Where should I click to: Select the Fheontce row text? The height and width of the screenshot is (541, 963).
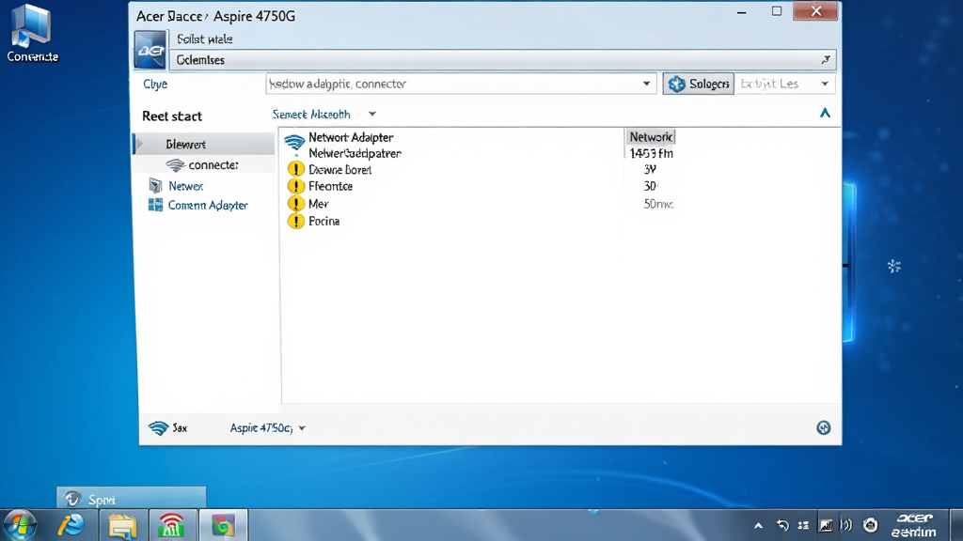[x=330, y=187]
